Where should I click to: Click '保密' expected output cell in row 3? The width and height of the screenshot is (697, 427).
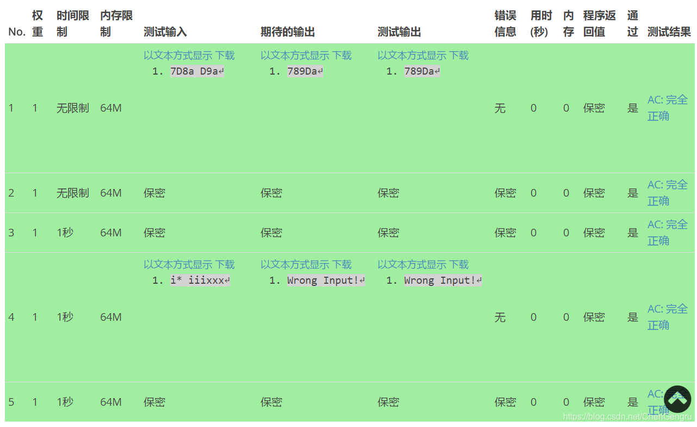tap(272, 233)
